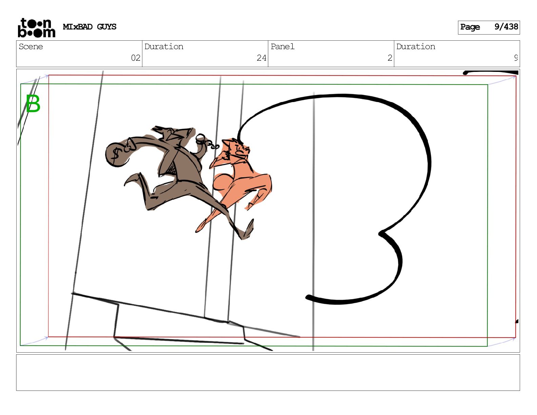Click the 'MIxBAD GUYS' project title
This screenshot has width=537, height=415.
[89, 27]
